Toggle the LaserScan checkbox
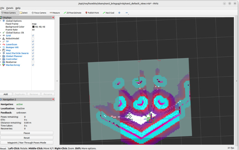Screen dimensions: 239x150 [x=33, y=44]
